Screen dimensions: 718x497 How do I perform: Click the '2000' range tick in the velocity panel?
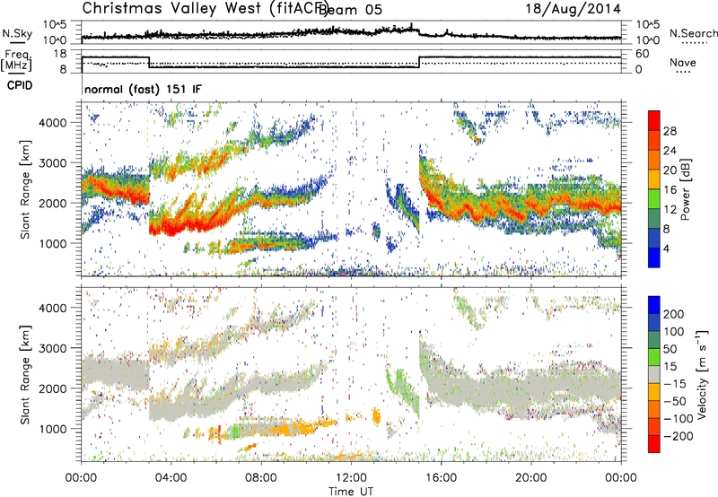(x=53, y=388)
